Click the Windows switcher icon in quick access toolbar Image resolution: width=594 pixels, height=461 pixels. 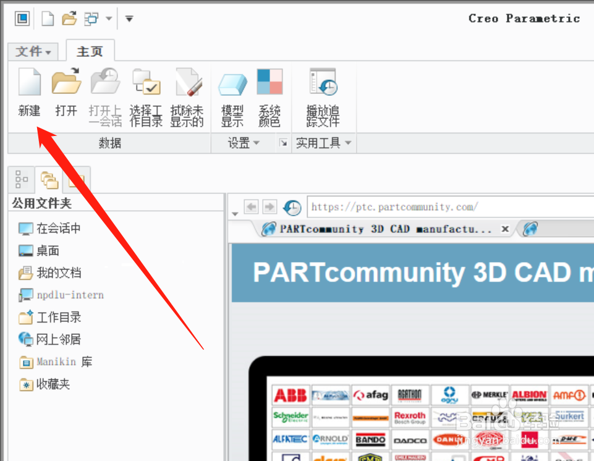(91, 18)
